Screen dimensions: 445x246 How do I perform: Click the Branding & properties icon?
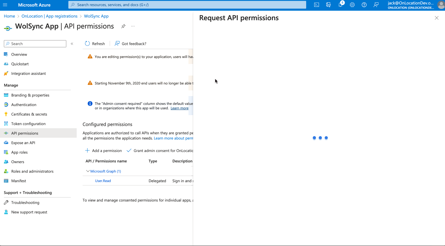coord(6,95)
